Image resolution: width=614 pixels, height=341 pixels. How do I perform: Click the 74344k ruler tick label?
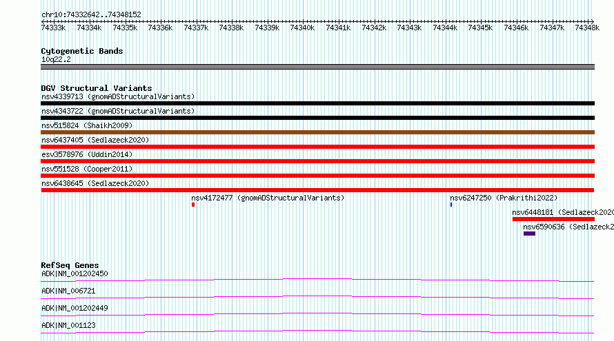445,28
